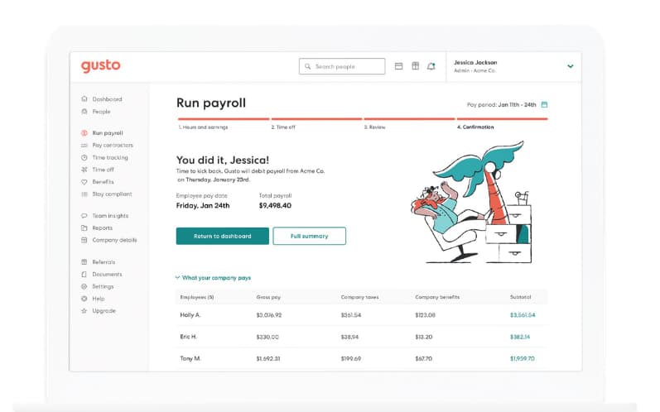Click the Search people field
This screenshot has height=412, width=660.
coord(342,66)
